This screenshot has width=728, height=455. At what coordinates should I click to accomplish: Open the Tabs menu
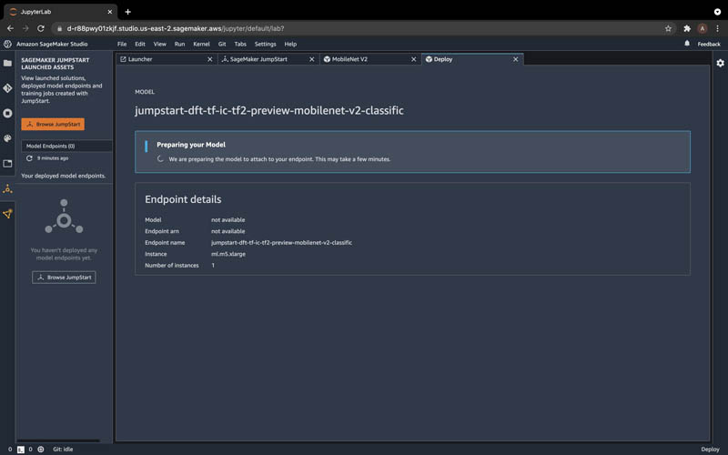240,44
